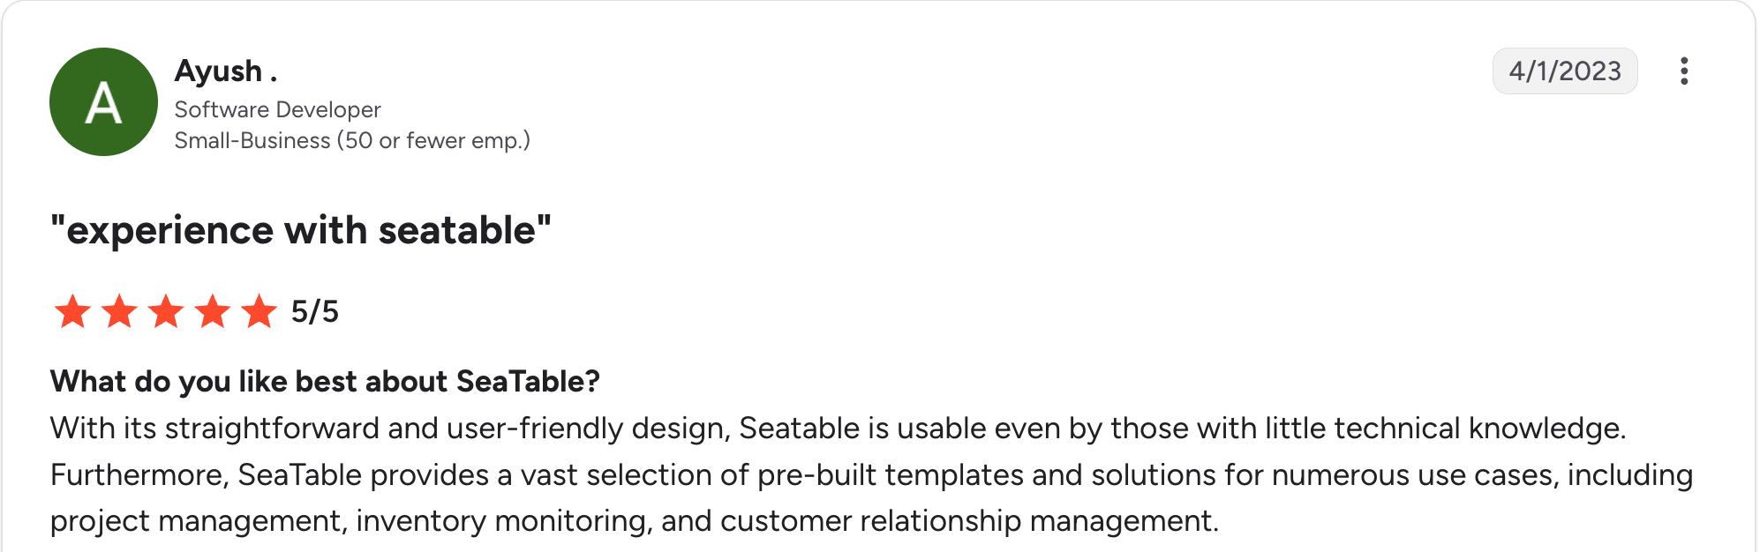
Task: Select the fourth rating star
Action: 213,311
